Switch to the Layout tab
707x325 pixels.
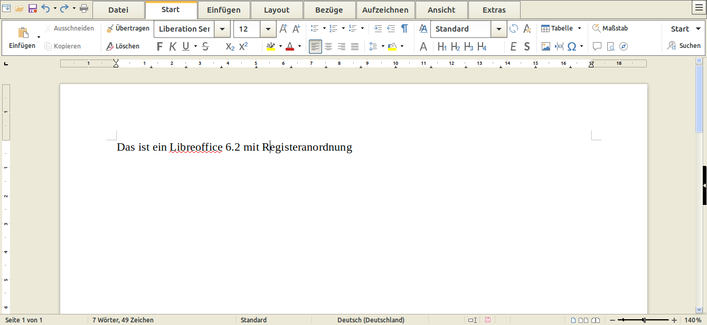277,10
